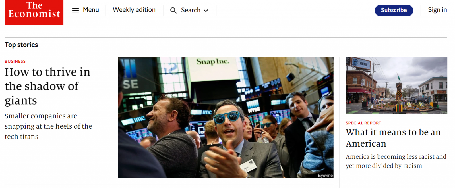Read 'How to thrive in the shadow of giants'
455x188 pixels.
(x=47, y=86)
